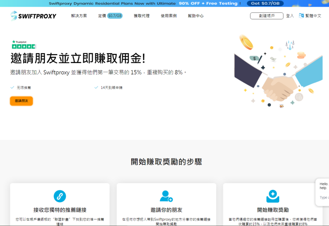Click the 開始賺取獎勵的步驟 section heading
Screen dimensions: 329x226
(x=167, y=162)
